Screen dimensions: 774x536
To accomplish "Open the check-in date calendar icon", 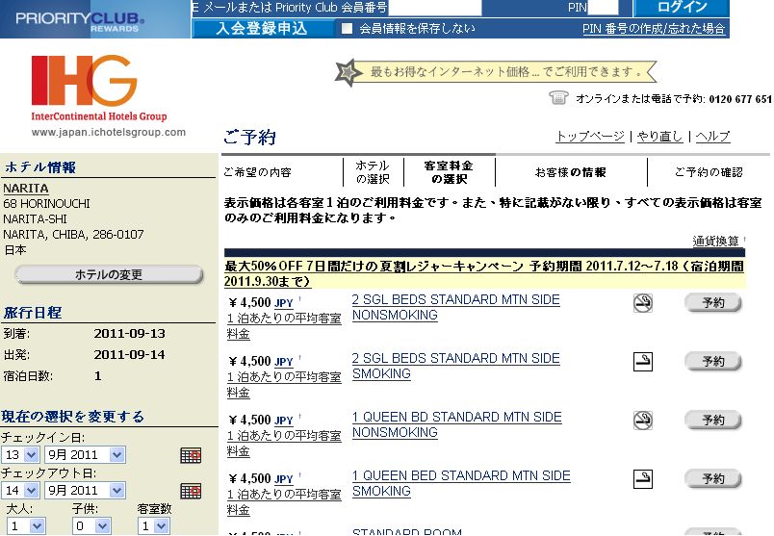I will click(191, 455).
